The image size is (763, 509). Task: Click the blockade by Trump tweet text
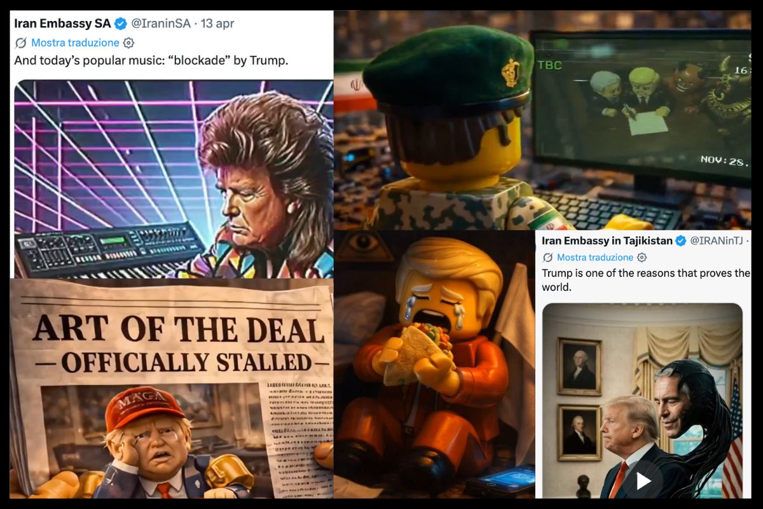click(x=151, y=61)
